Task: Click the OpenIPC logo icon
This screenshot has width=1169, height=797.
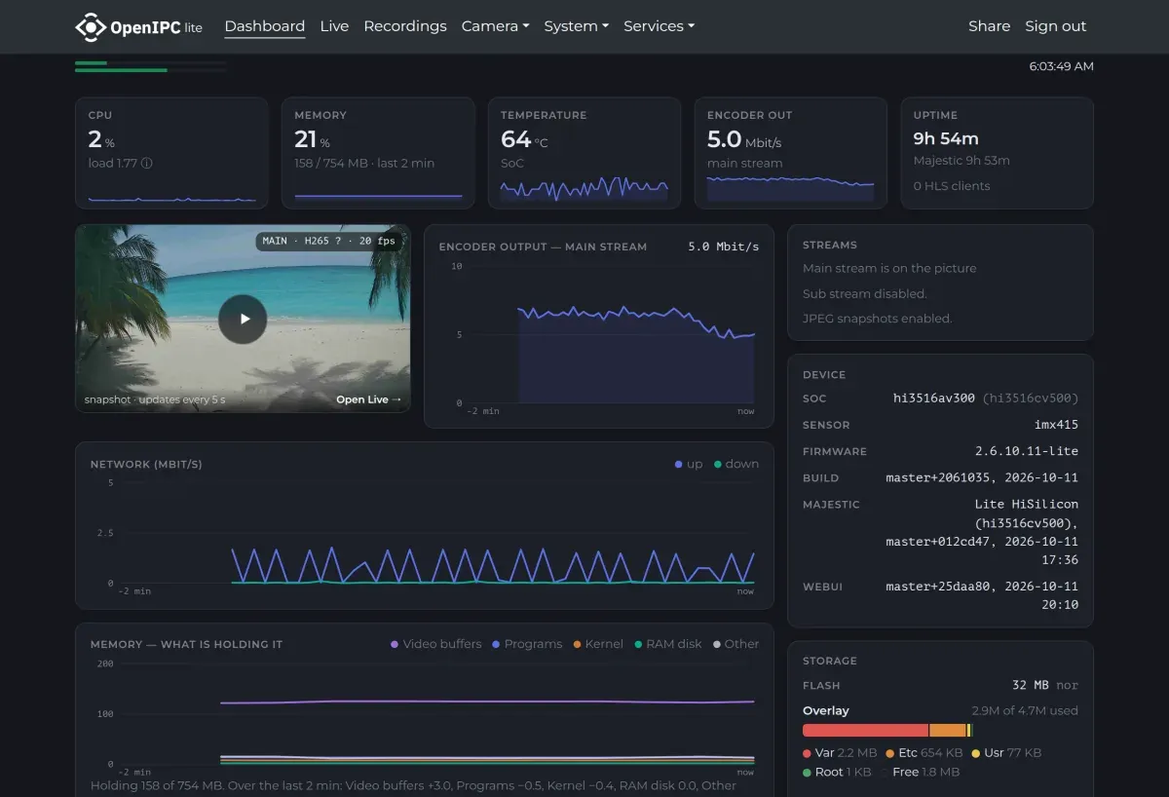Action: pos(91,26)
